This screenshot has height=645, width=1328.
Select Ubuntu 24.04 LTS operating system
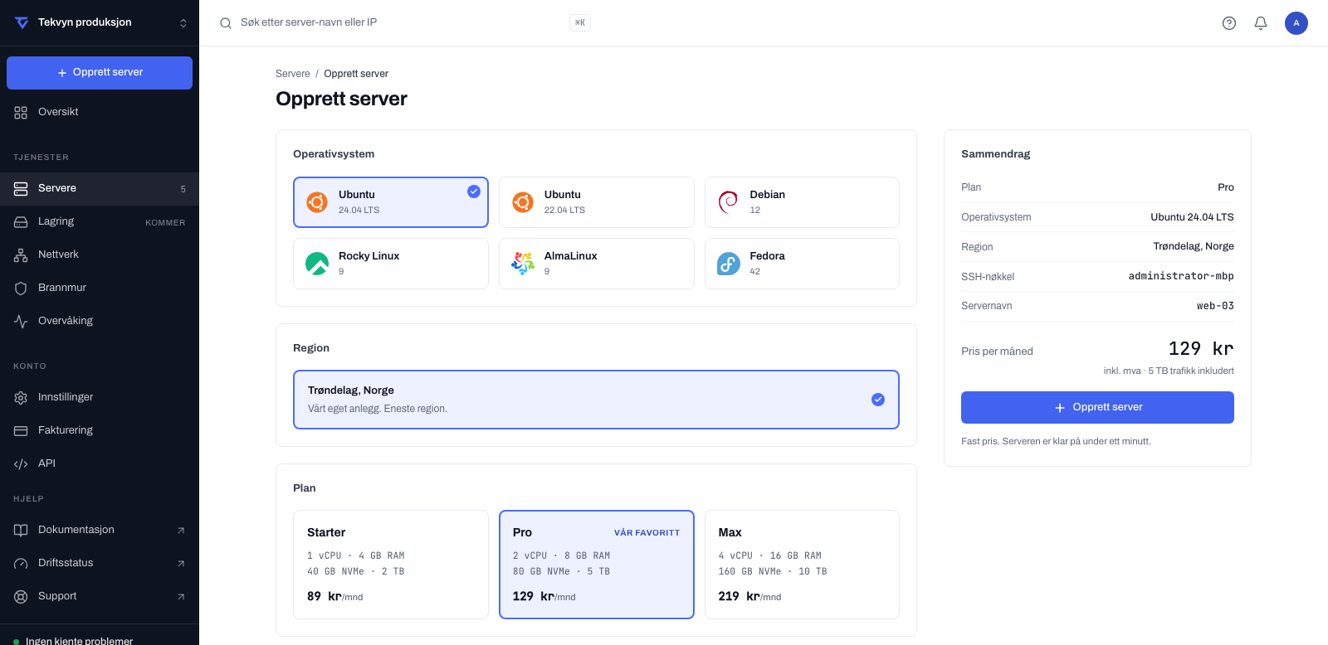click(391, 202)
